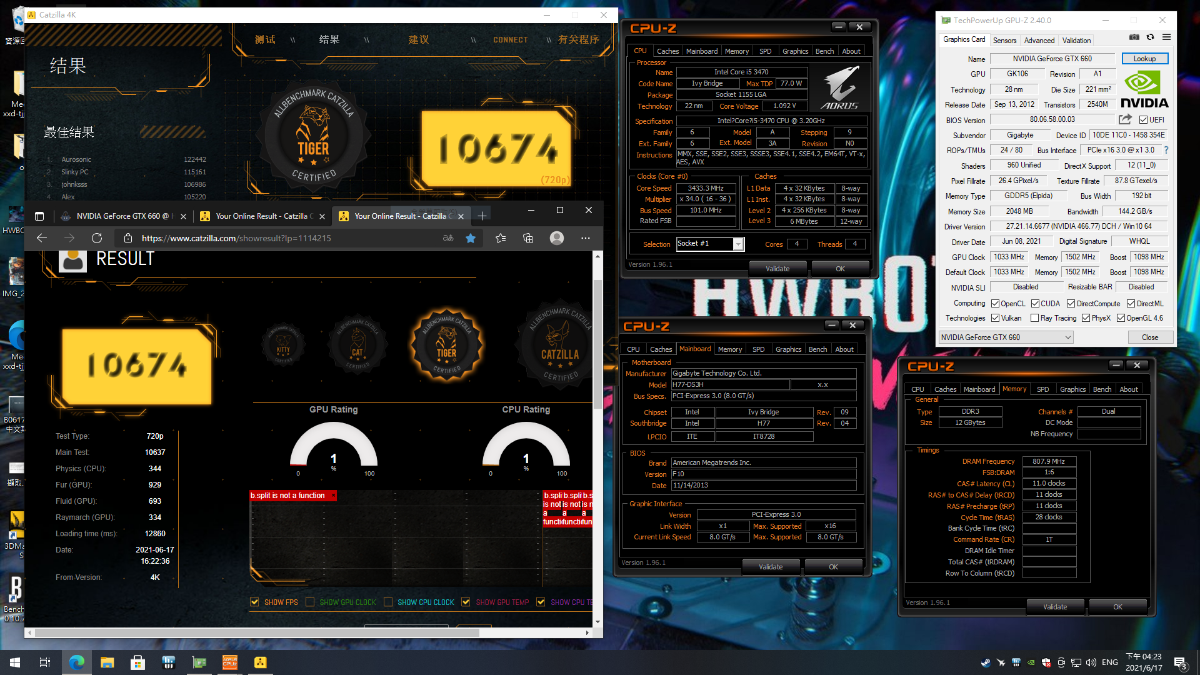Click browser profile avatar icon

[x=557, y=238]
